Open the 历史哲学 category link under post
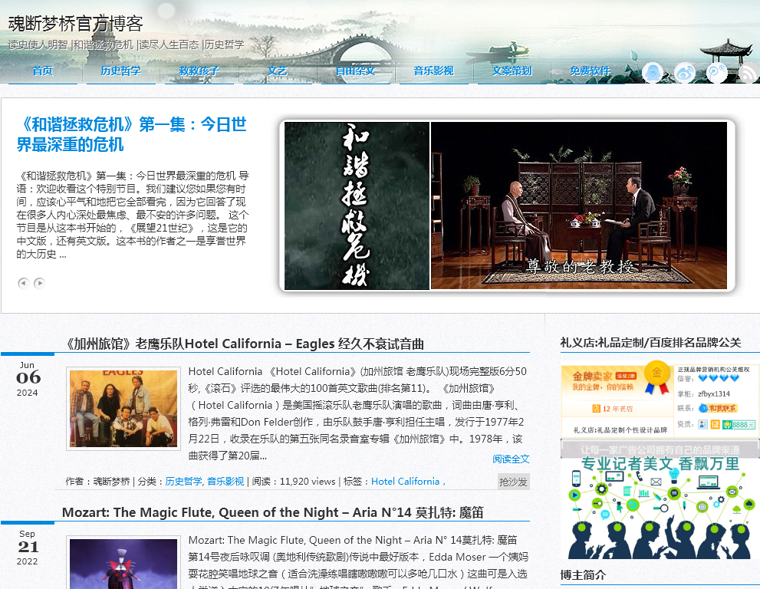This screenshot has width=760, height=589. 184,482
